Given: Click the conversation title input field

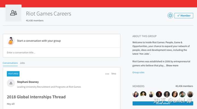Looking at the screenshot, I should point(62,53).
